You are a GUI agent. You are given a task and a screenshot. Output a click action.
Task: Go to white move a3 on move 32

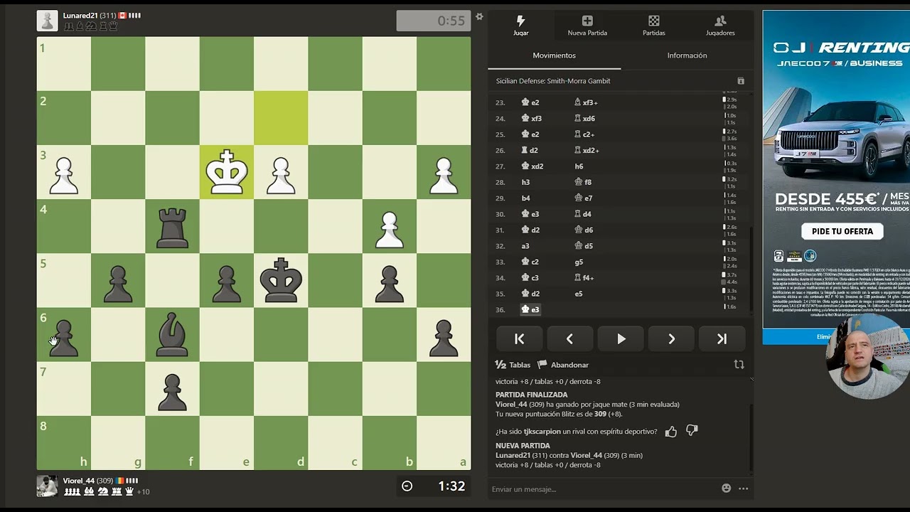[x=525, y=246]
